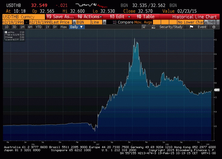Open chart settings gear icon
222x159 pixels.
[x=214, y=27]
